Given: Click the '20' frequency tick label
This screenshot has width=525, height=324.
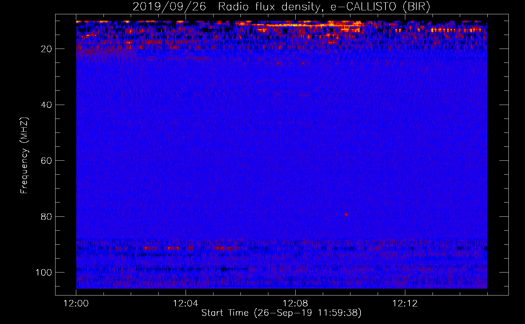Looking at the screenshot, I should coord(46,49).
